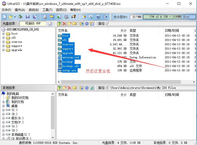The image size is (197, 145).
Task: Expand the support folder tree node
Action: coord(3,46)
